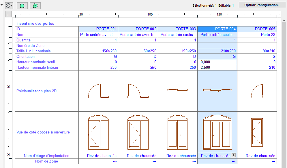Select the PORTE-001 ID header cell
Image resolution: width=287 pixels, height=168 pixels.
pos(98,29)
